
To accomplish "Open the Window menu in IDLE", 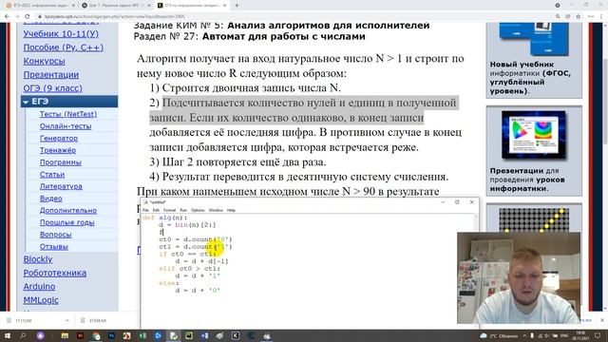I will (x=216, y=210).
